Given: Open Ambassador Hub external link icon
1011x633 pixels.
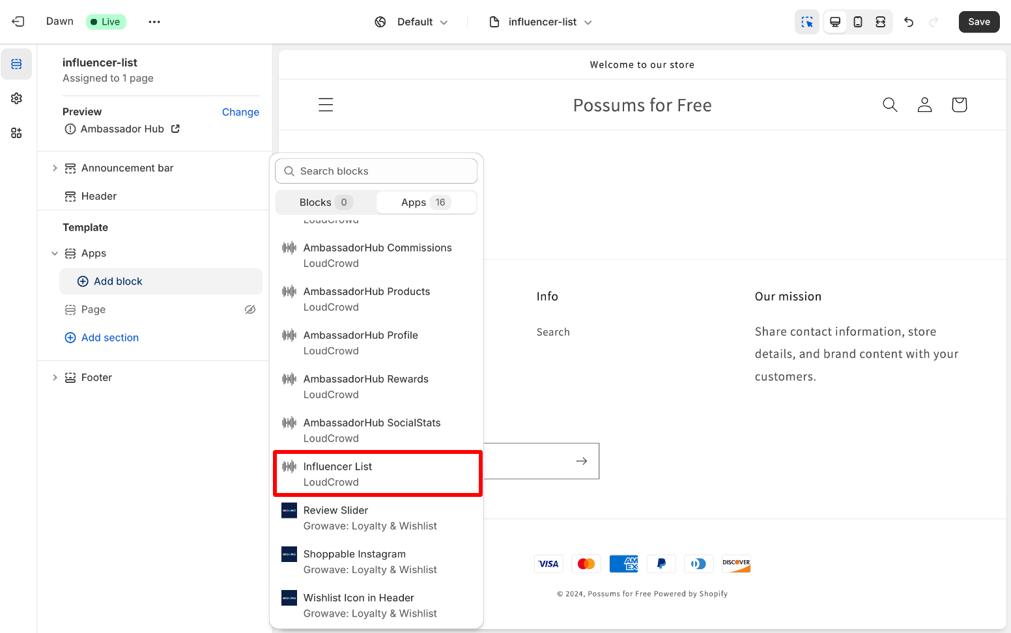Looking at the screenshot, I should [x=175, y=129].
